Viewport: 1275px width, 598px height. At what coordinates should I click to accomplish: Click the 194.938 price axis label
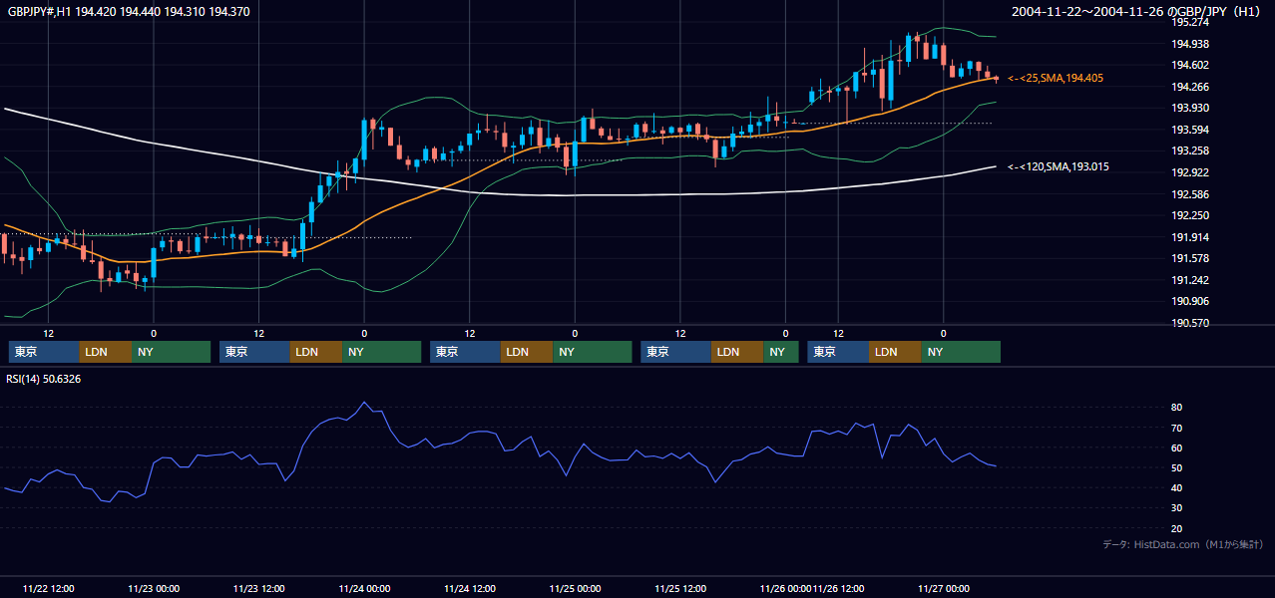[1191, 44]
